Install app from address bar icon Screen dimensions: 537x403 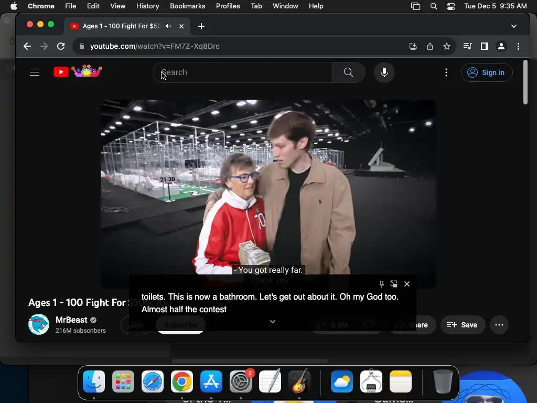pos(413,46)
